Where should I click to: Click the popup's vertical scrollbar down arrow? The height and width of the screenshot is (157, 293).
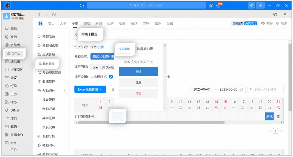tap(165, 109)
